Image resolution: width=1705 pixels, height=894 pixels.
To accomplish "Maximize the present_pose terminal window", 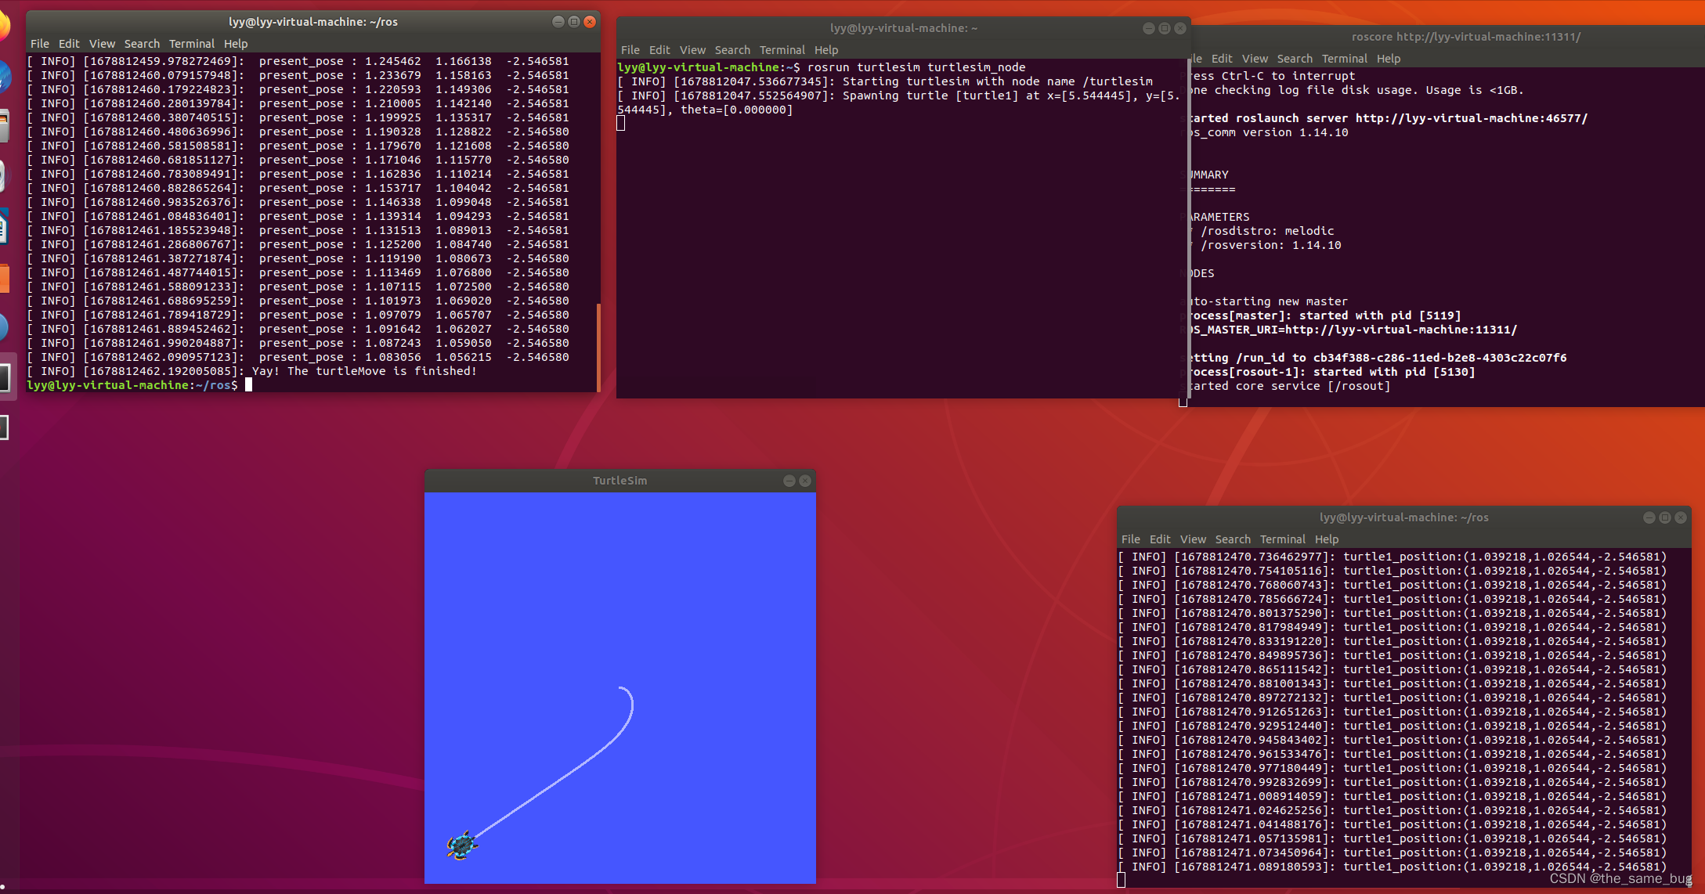I will (574, 22).
